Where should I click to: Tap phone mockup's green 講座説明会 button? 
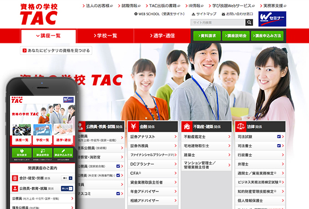(42, 153)
